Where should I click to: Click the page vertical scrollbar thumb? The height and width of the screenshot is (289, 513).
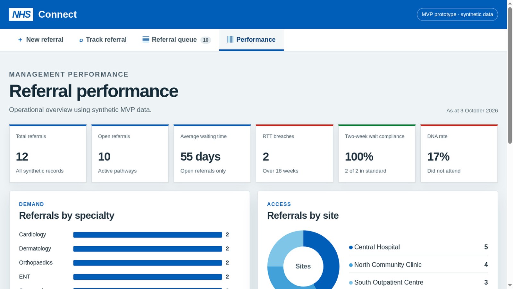[510, 75]
